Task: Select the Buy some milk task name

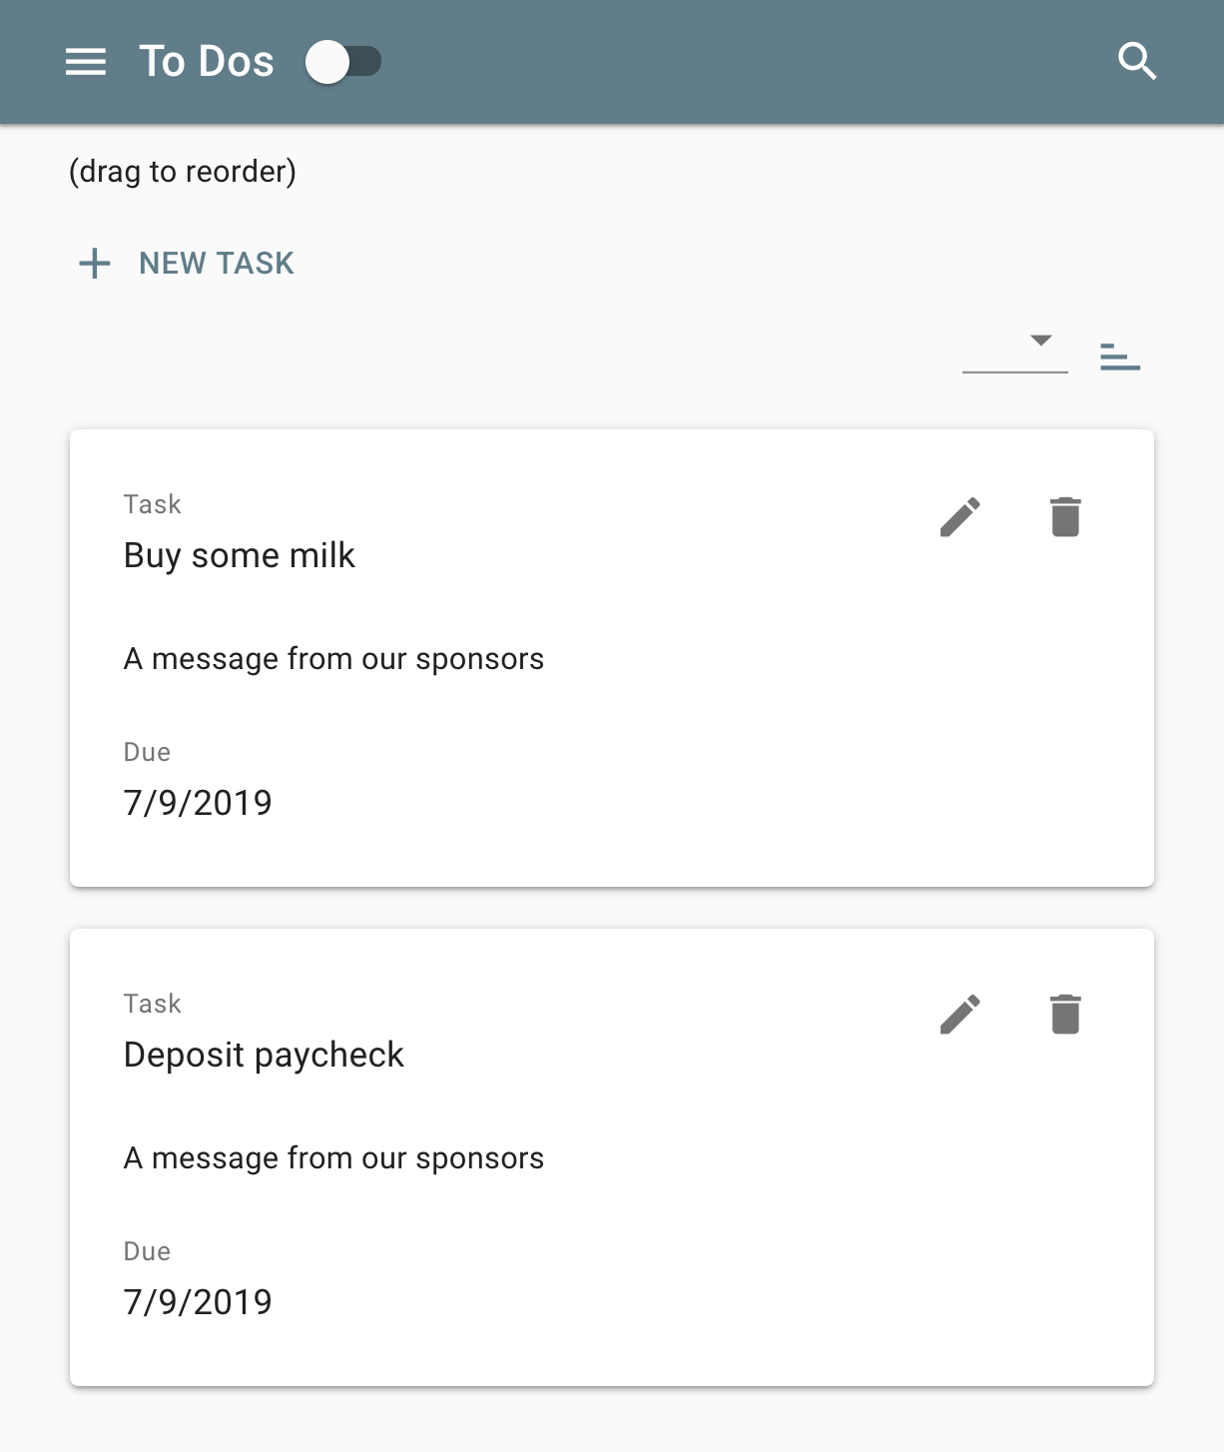Action: tap(240, 555)
